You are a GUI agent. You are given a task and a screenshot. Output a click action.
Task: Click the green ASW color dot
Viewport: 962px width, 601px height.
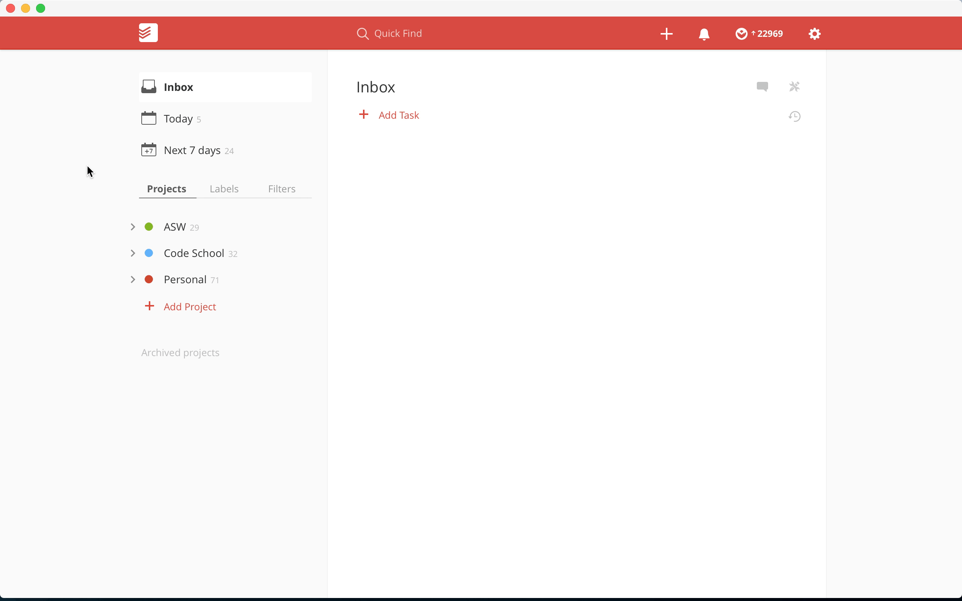(x=149, y=227)
